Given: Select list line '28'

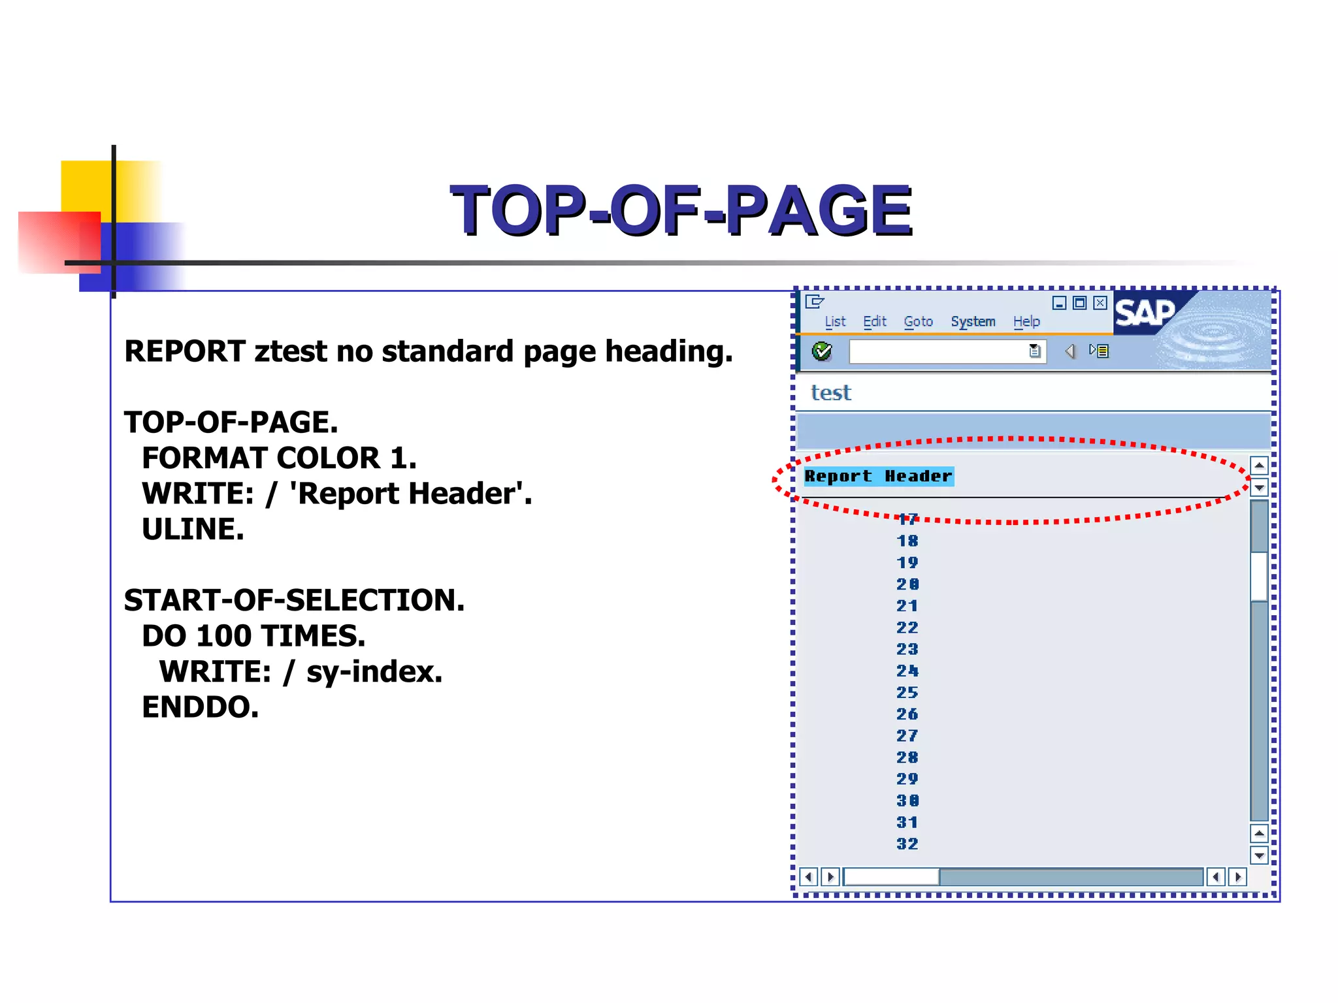Looking at the screenshot, I should click(907, 757).
